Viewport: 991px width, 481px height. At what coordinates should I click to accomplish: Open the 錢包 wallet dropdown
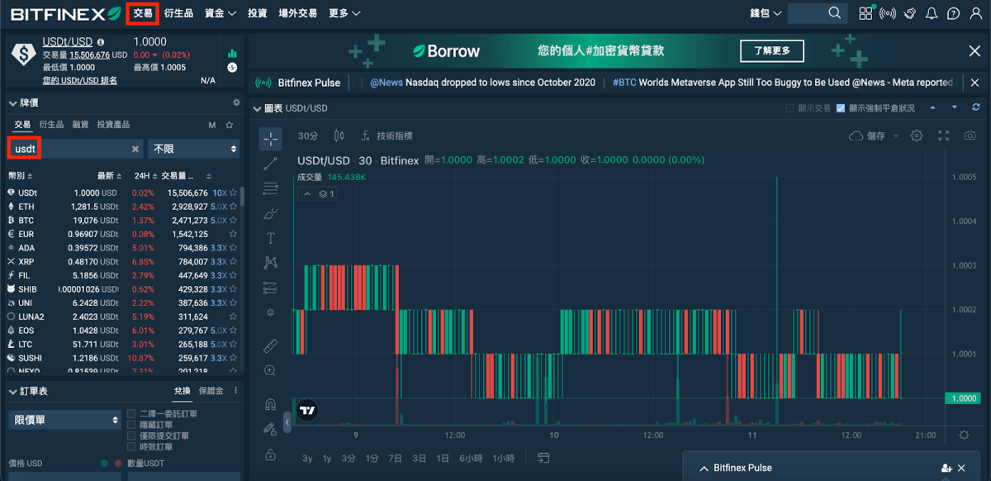tap(766, 13)
